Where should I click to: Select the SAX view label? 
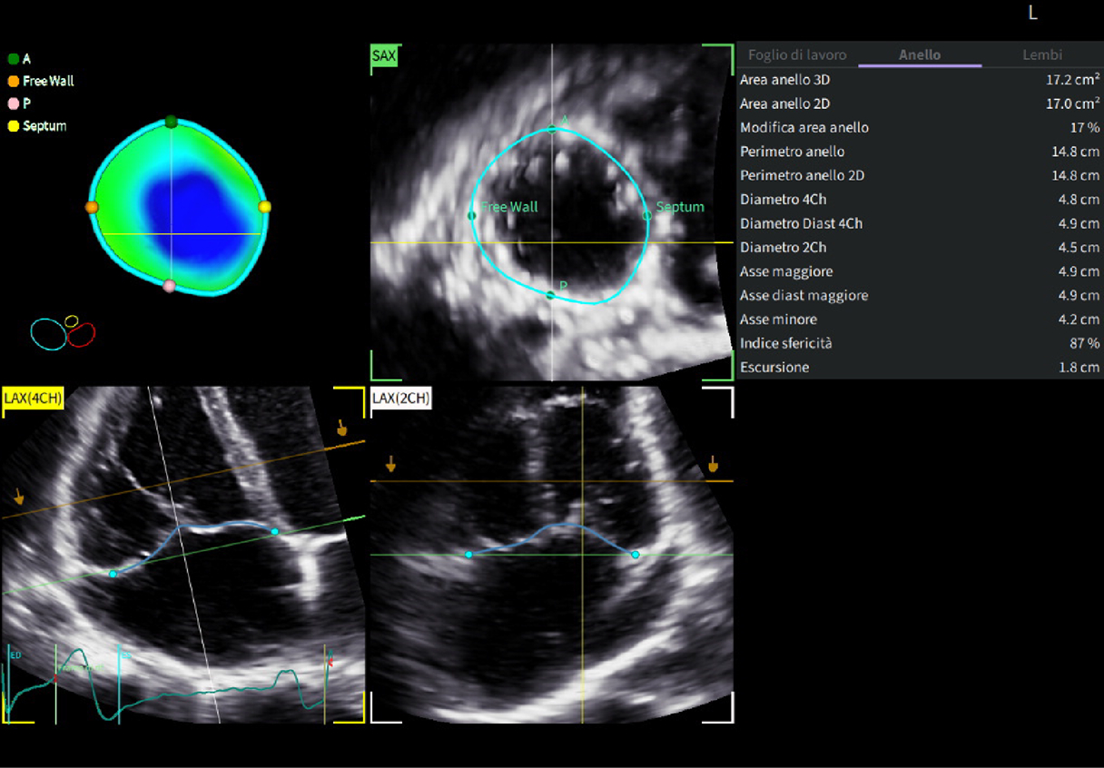[385, 55]
